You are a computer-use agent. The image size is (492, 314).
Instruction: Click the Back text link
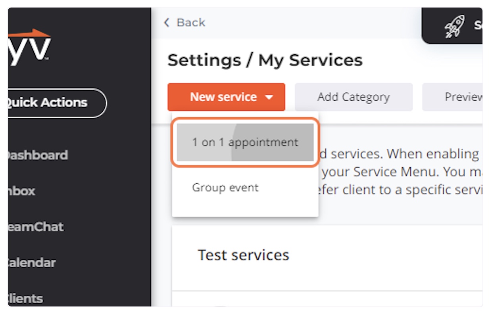[x=191, y=23]
